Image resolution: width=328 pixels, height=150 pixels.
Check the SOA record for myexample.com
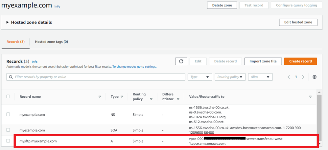pos(8,130)
